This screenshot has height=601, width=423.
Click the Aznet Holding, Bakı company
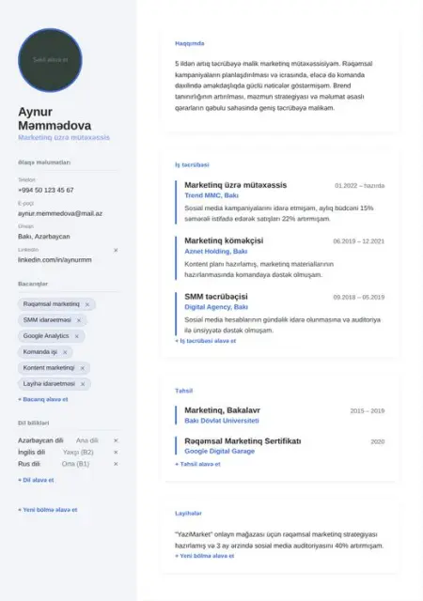click(x=216, y=252)
